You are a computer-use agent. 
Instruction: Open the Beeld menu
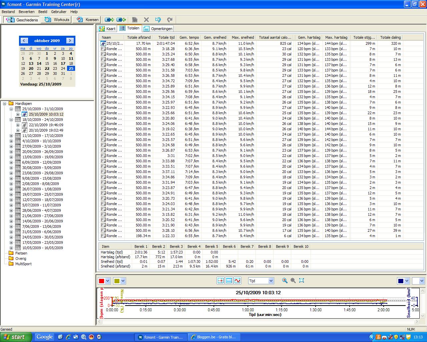pos(43,12)
